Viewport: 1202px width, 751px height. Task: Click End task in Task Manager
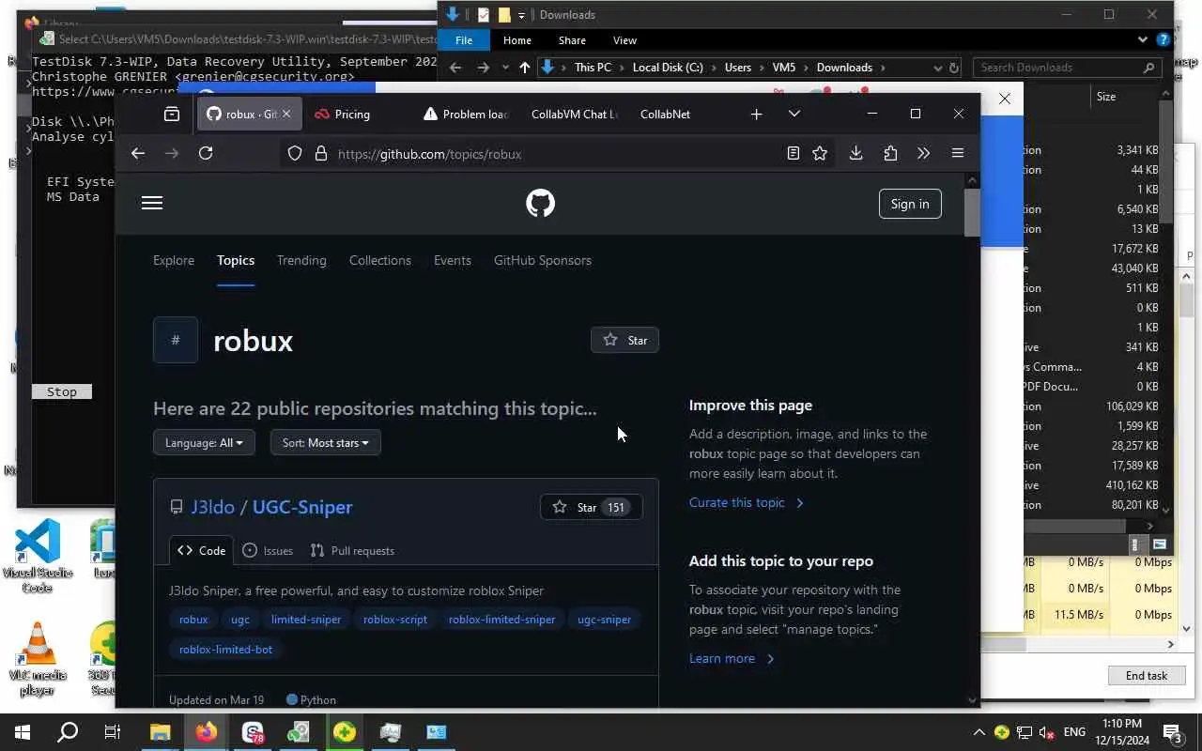pos(1147,675)
